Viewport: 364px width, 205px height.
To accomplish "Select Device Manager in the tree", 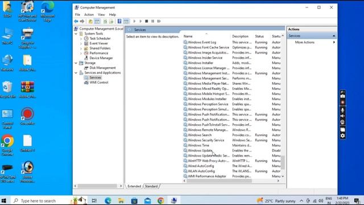I will tap(101, 58).
